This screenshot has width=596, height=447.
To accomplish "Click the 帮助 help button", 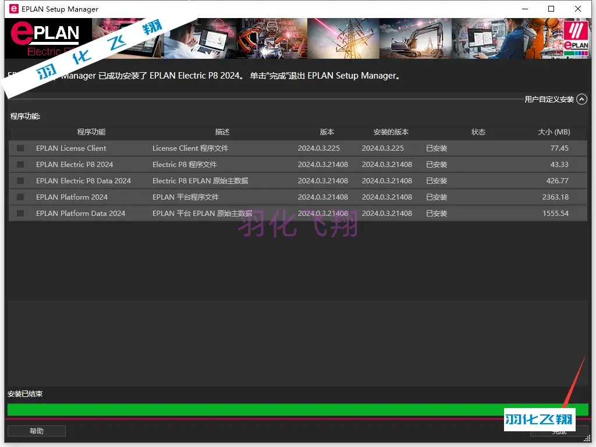I will pos(37,431).
